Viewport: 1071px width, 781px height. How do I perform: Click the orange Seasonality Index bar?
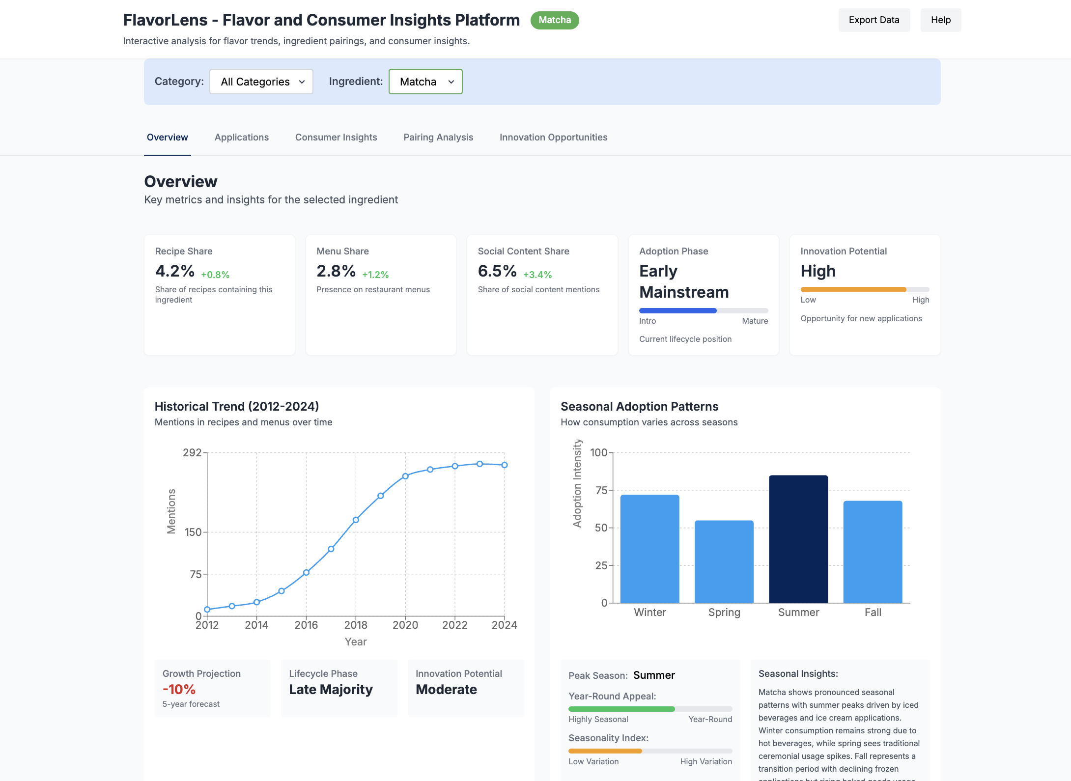pyautogui.click(x=650, y=751)
